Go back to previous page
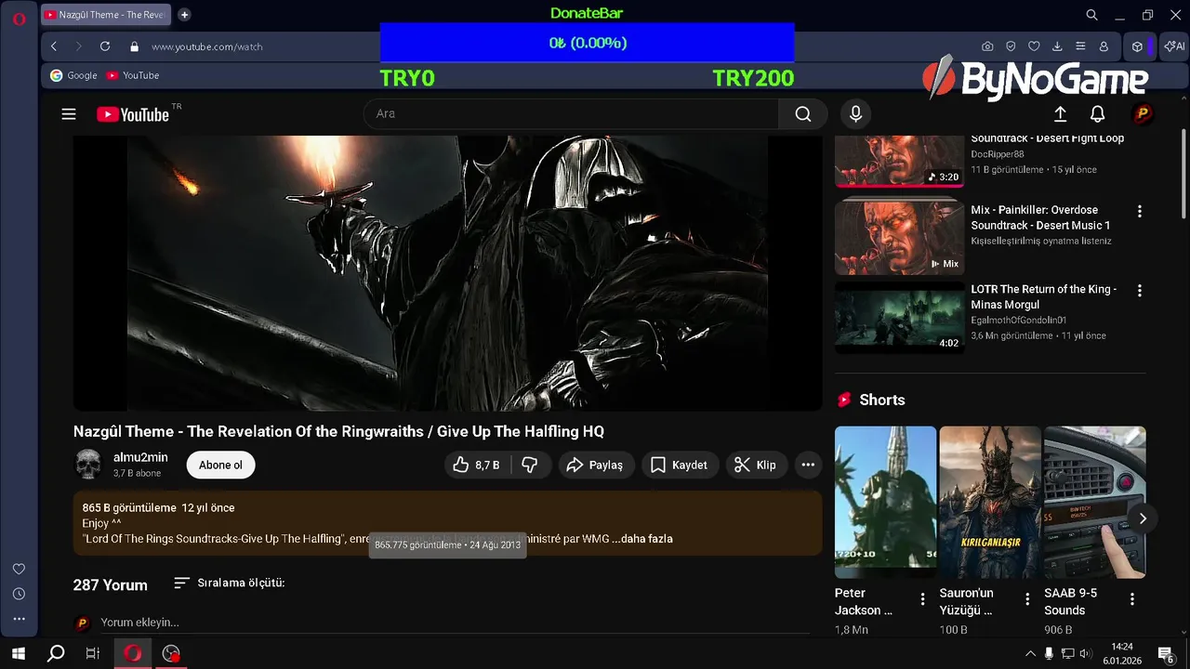1190x669 pixels. [54, 46]
